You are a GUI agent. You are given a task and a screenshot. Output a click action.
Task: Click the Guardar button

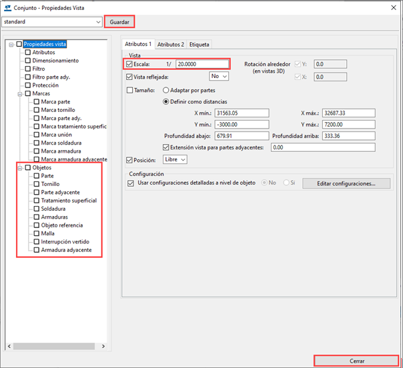point(119,21)
